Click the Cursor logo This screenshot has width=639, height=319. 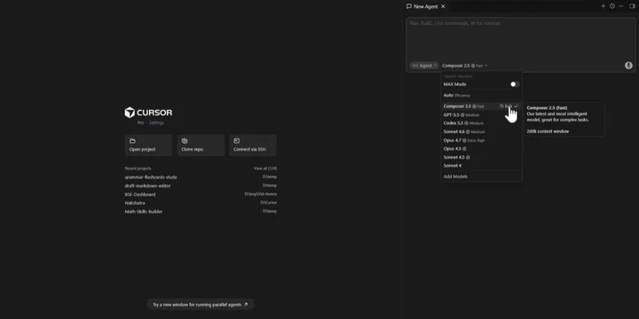[x=148, y=113]
